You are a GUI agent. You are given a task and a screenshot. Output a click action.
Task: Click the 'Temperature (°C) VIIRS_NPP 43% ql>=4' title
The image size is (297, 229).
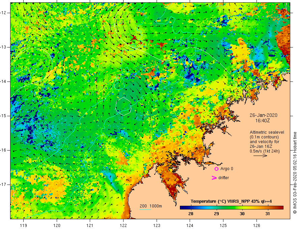point(231,201)
